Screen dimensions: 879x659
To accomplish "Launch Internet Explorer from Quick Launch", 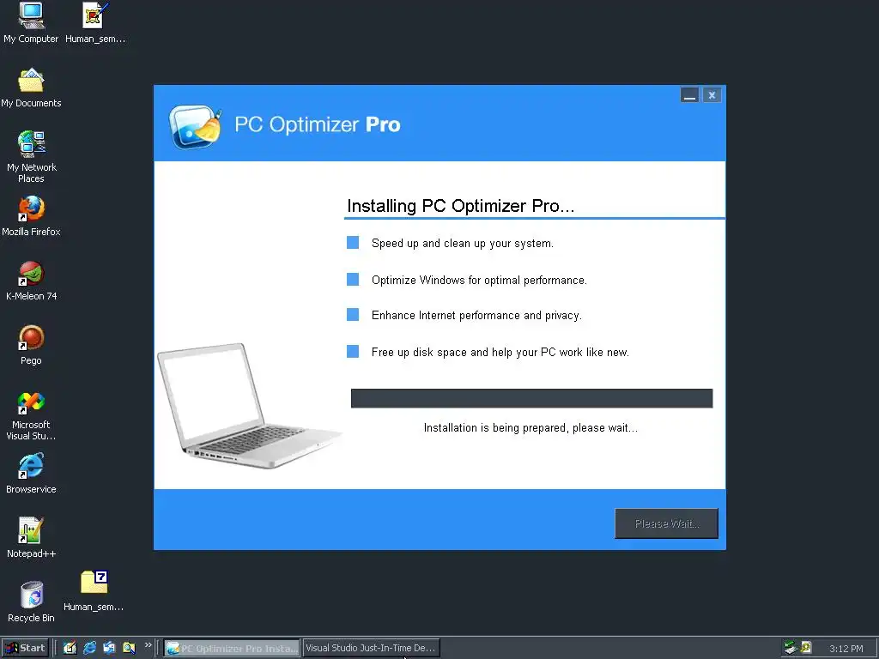I will point(89,648).
